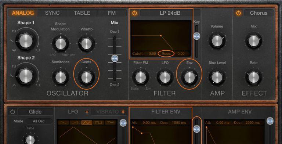Click the amp Volume knob
The width and height of the screenshot is (282, 144).
217,41
